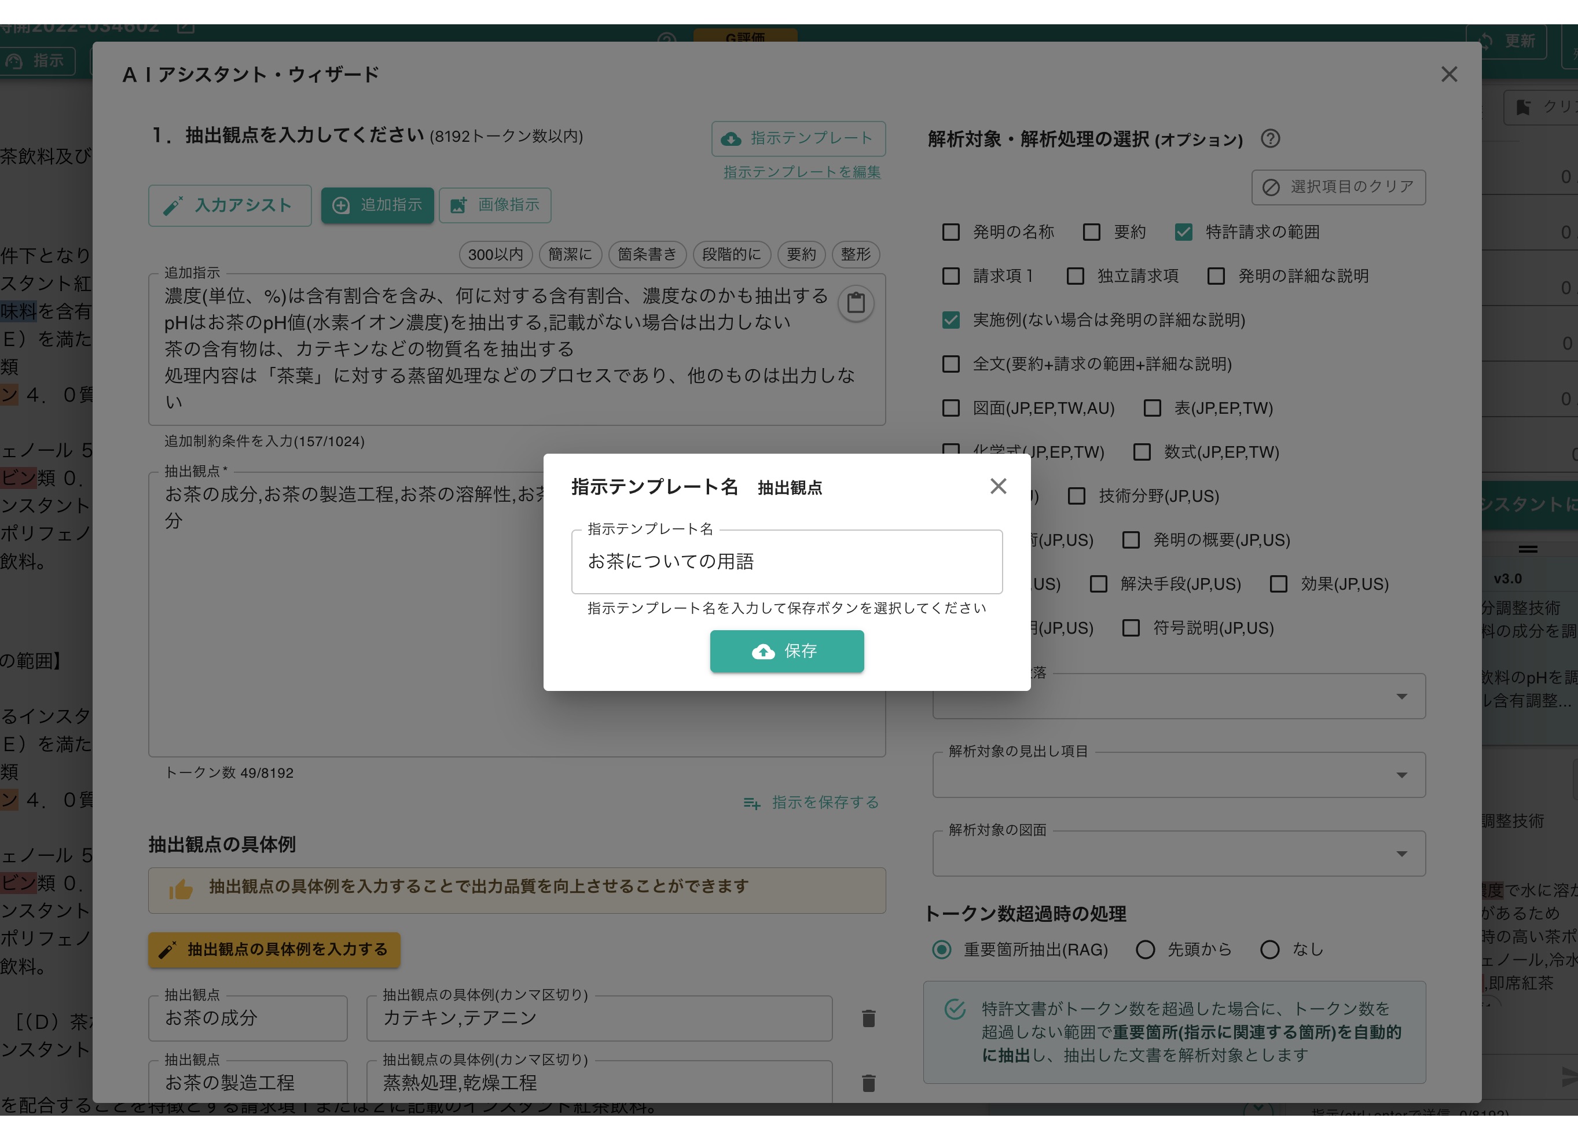The image size is (1578, 1140).
Task: Check the 技術分野(JP,US) checkbox
Action: click(1076, 496)
